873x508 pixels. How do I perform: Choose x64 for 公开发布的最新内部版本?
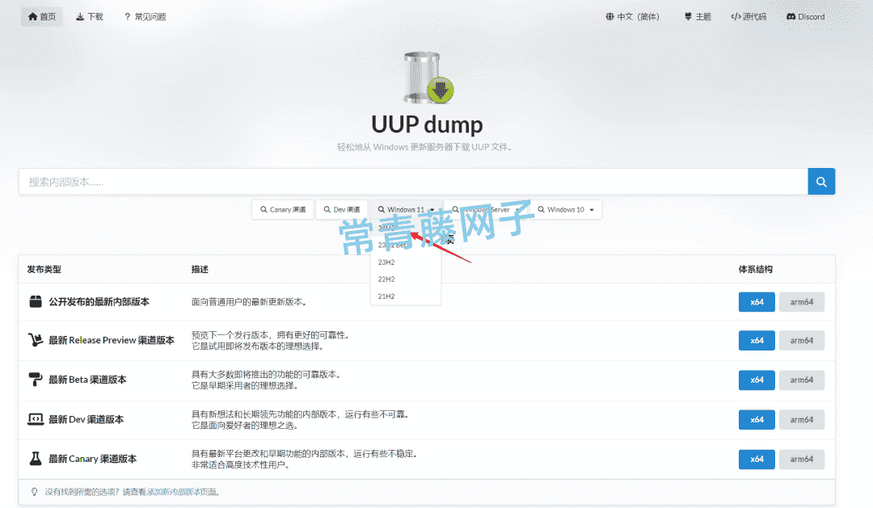pyautogui.click(x=757, y=302)
